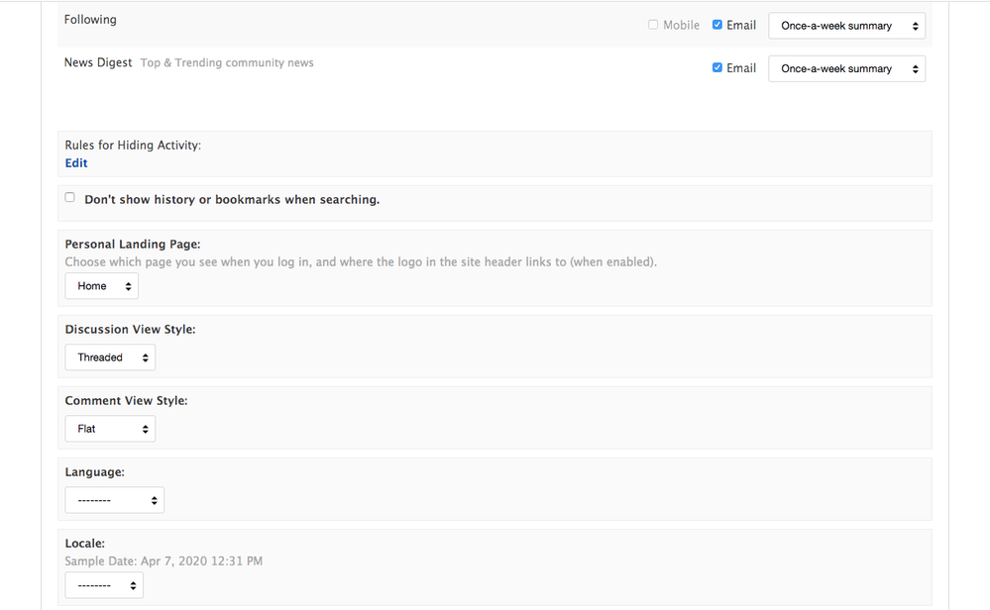Enable the Mobile checkbox for Following
This screenshot has width=990, height=610.
pyautogui.click(x=653, y=25)
